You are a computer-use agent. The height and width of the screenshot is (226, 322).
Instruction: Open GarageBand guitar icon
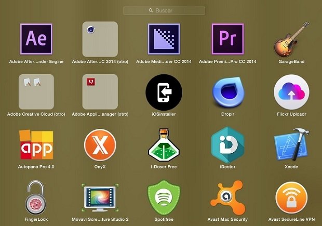pyautogui.click(x=291, y=39)
